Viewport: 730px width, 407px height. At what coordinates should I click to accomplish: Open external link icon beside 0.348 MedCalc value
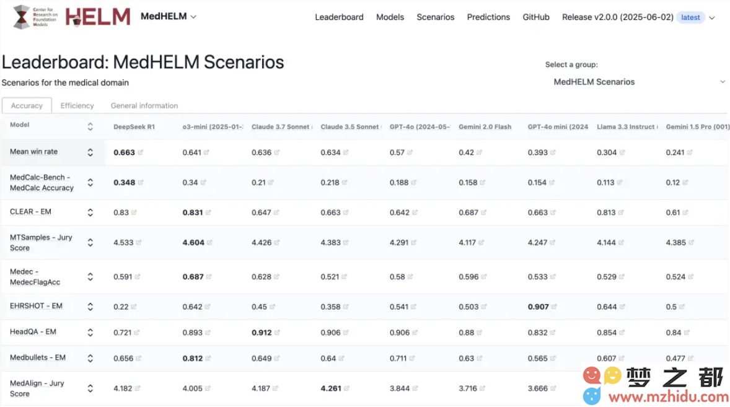pyautogui.click(x=141, y=182)
